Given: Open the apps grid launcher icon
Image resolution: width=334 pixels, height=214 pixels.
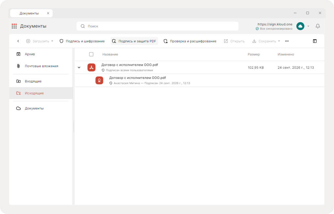Looking at the screenshot, I should coord(14,26).
